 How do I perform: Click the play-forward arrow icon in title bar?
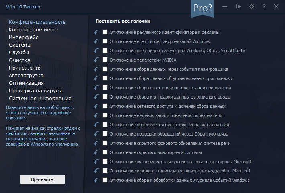click(238, 7)
